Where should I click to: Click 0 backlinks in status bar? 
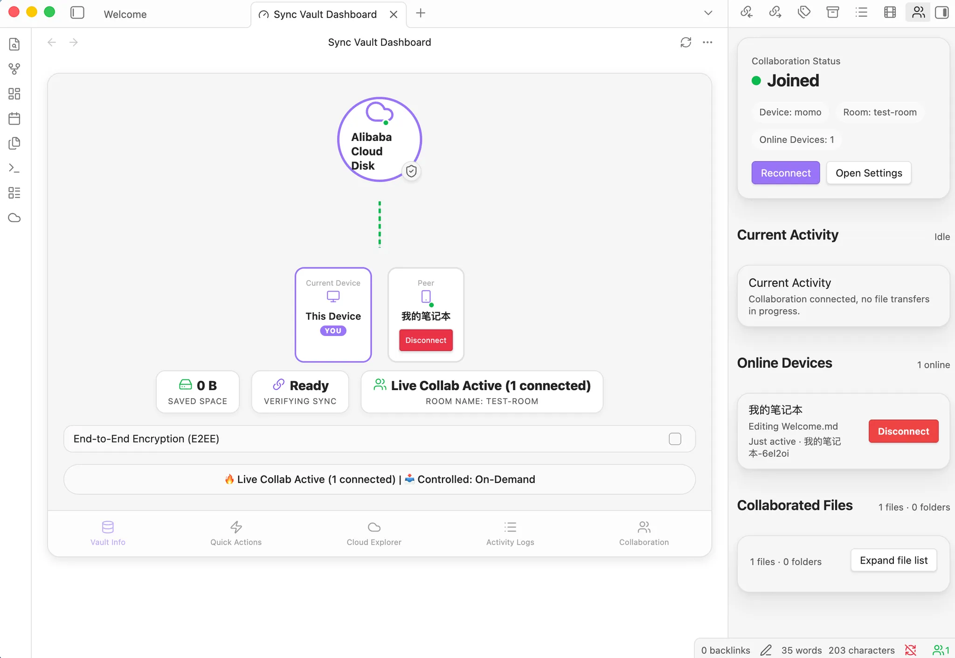click(726, 651)
